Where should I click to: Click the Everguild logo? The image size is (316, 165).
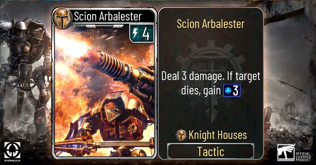tap(12, 152)
